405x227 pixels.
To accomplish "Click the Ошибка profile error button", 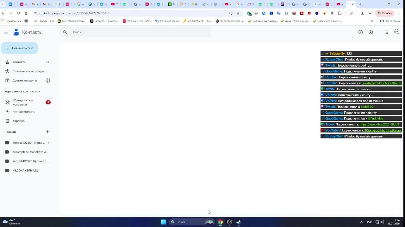I will pyautogui.click(x=384, y=13).
